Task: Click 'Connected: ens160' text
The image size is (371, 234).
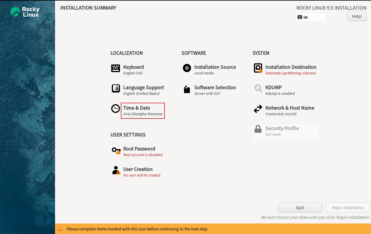Action: pyautogui.click(x=281, y=114)
